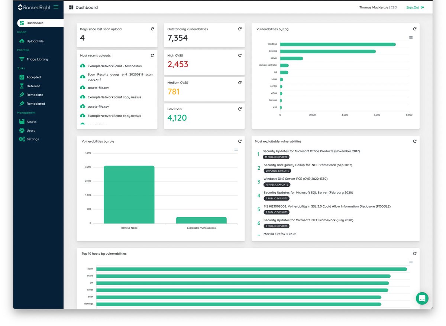
Task: Click user name Thomas MacKenzie
Action: (x=374, y=7)
